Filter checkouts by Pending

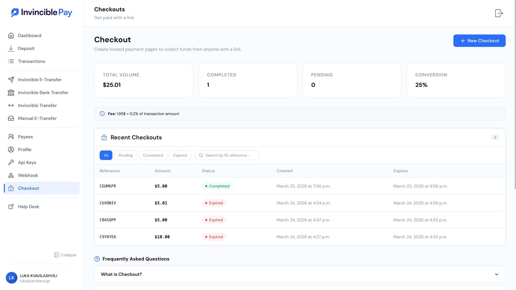(126, 155)
